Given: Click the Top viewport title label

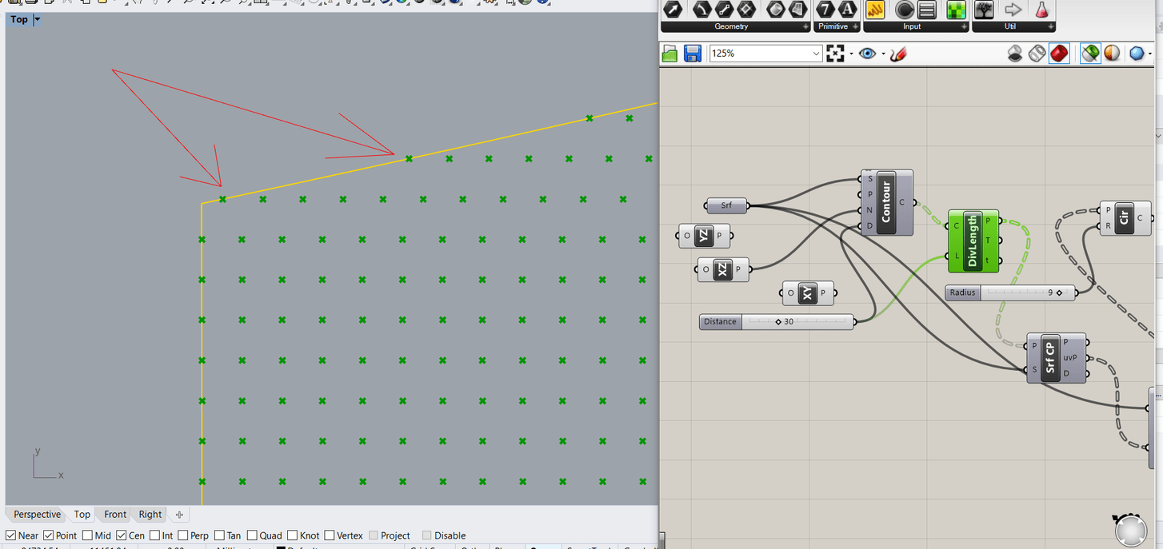Looking at the screenshot, I should pos(19,19).
